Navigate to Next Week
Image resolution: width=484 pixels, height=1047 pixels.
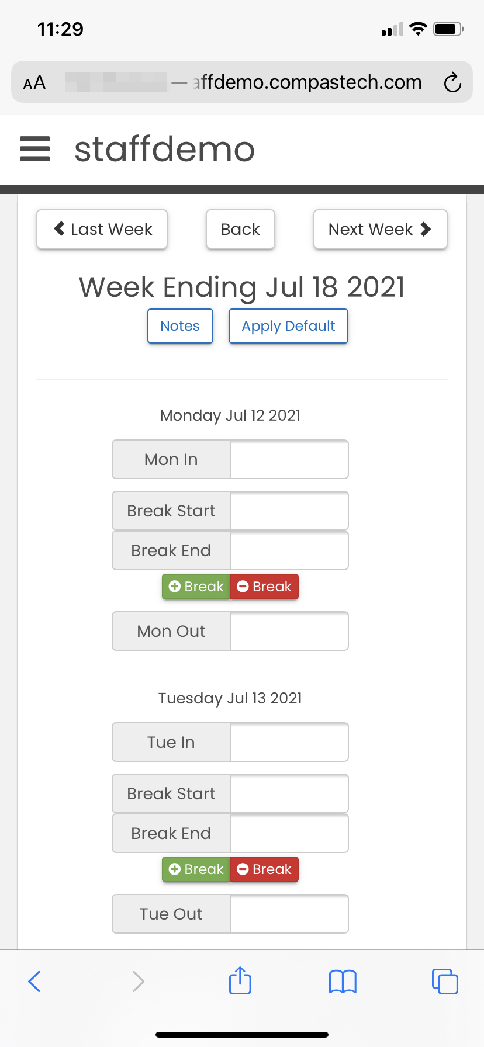(x=380, y=229)
